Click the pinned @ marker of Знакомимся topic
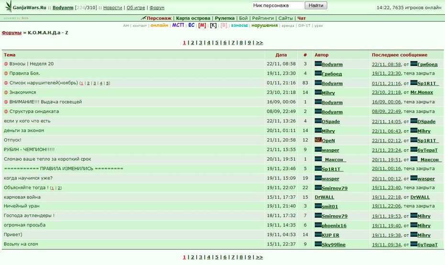Viewport: 445px width, 265px height. coord(6,92)
